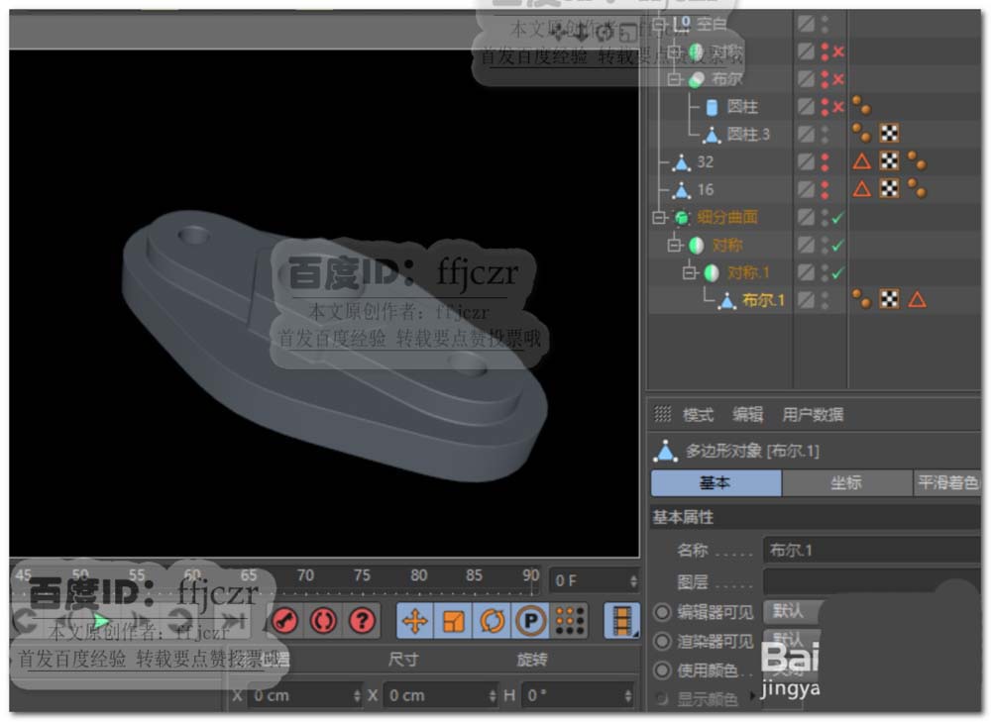Toggle parameter keyframing P icon

click(x=530, y=621)
